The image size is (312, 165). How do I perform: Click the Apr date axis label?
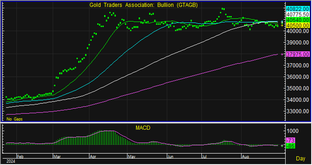pos(93,156)
